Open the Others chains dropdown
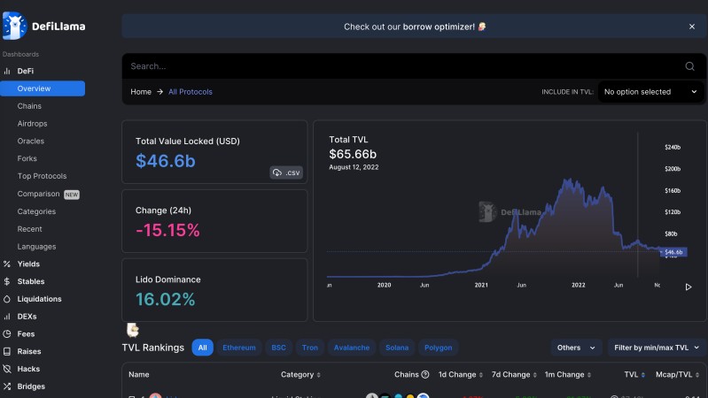The image size is (708, 398). (576, 348)
